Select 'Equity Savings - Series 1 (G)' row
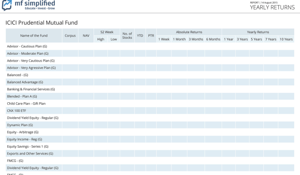 150,146
